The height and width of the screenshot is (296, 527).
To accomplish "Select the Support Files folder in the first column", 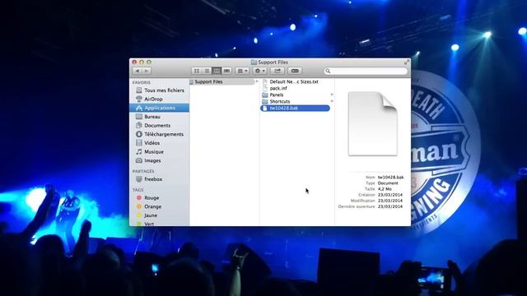I will 222,81.
